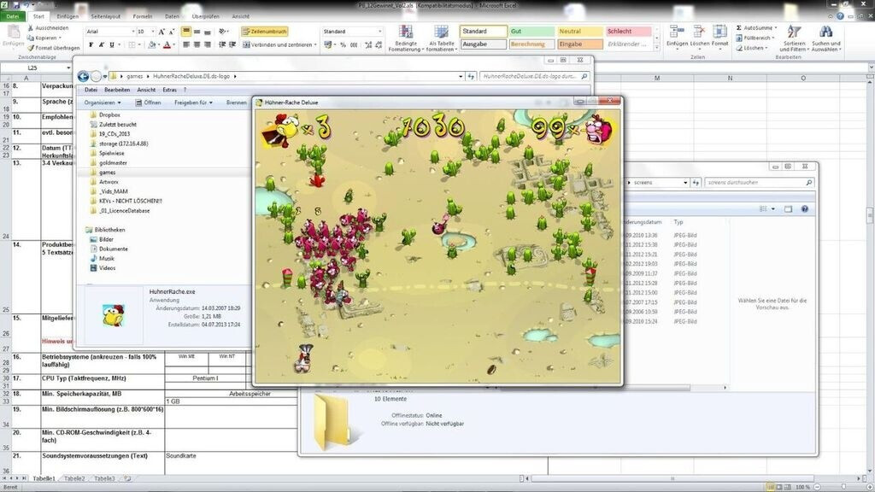Toggle underline formatting in the ribbon
Image resolution: width=875 pixels, height=492 pixels.
coord(110,44)
